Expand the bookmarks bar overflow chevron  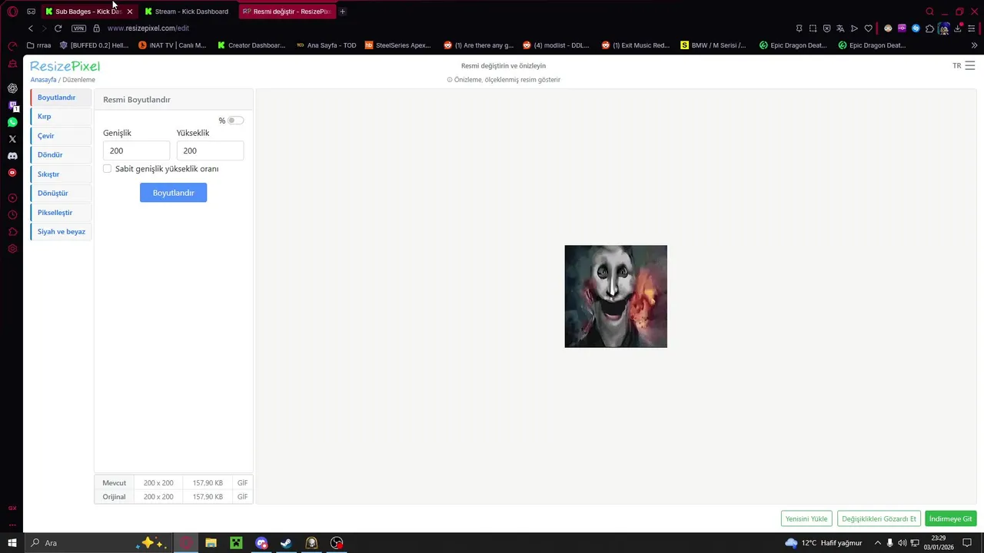(975, 45)
